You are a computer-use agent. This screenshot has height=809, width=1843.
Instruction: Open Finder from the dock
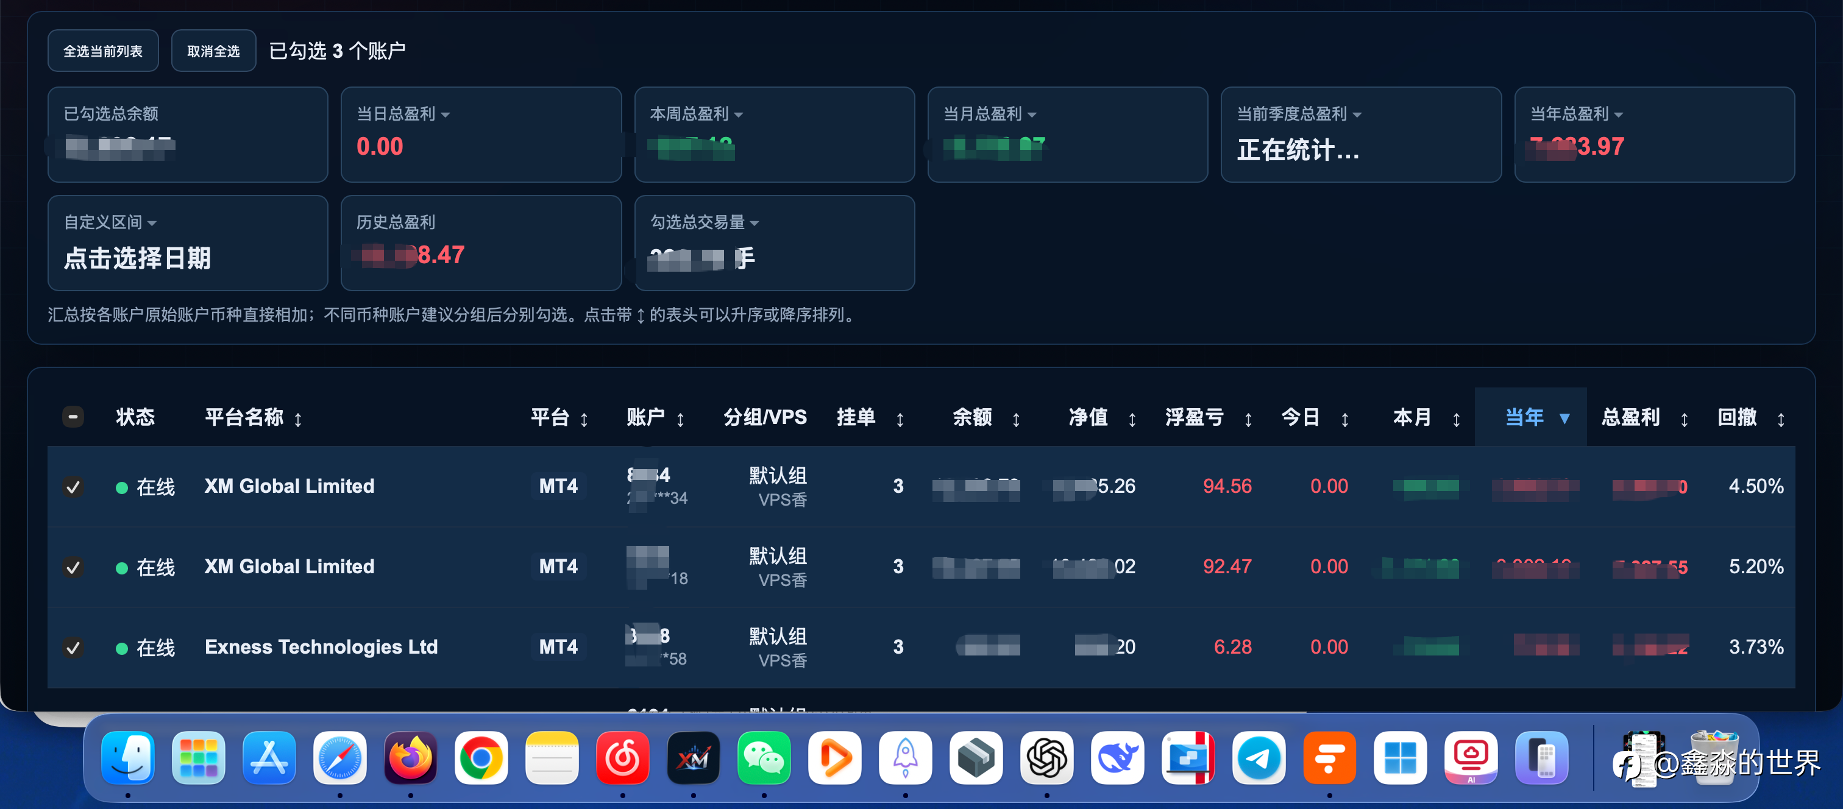[x=128, y=757]
